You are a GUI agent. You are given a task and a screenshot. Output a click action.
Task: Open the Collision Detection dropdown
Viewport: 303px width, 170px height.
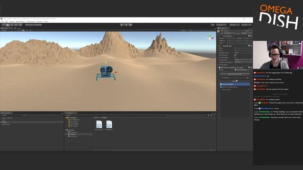pos(243,62)
